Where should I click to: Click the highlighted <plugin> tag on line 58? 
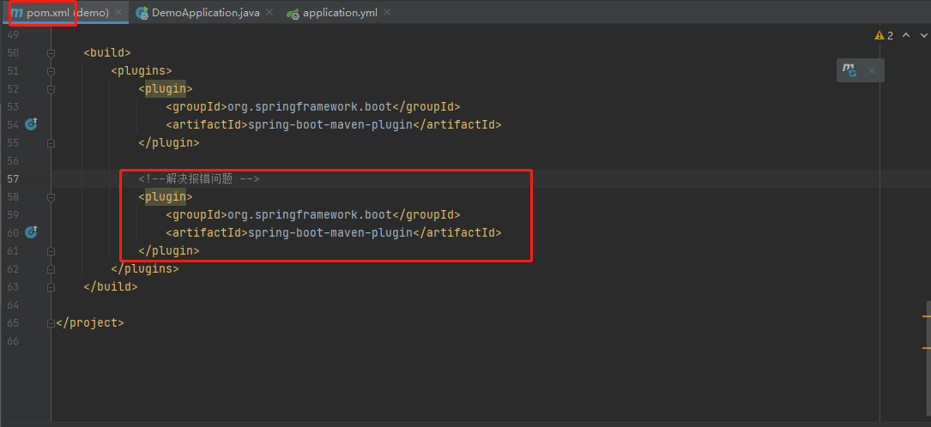[166, 197]
